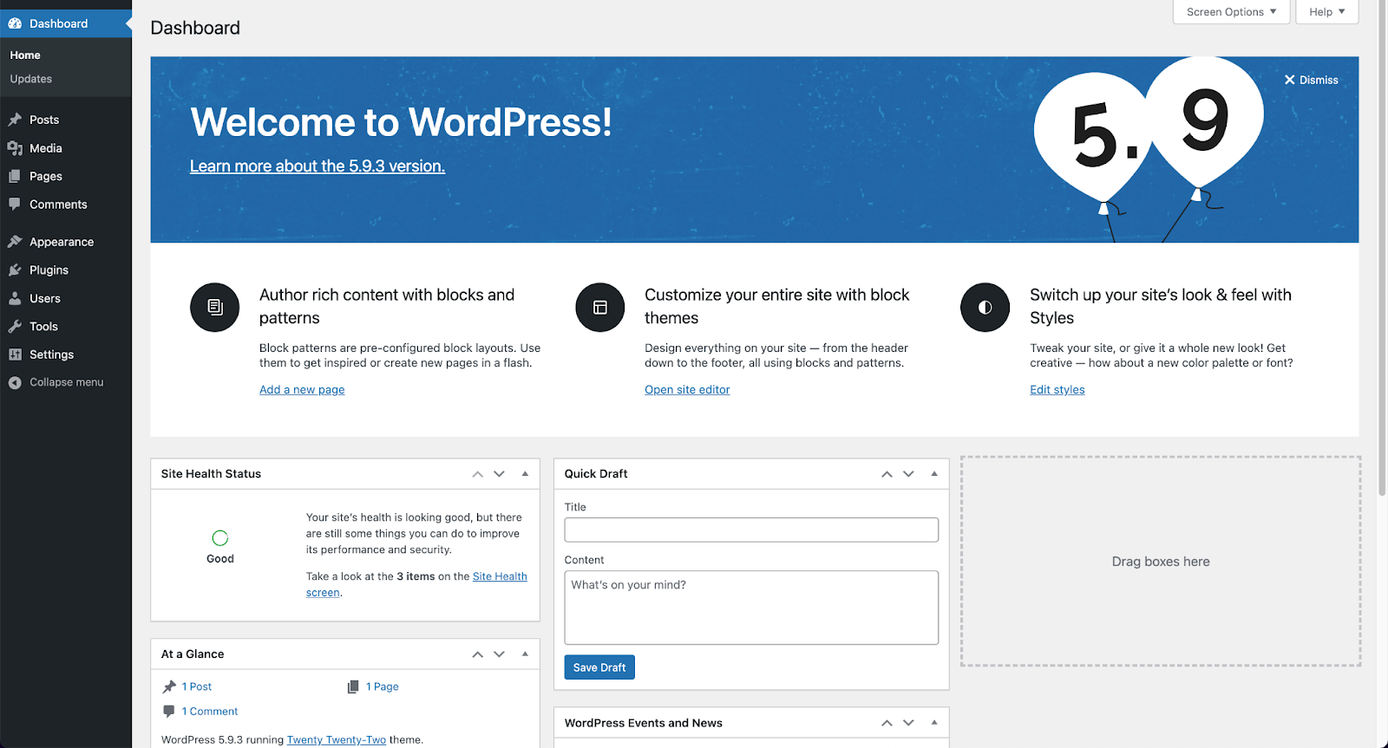Click the 'Add a new page' link
Viewport: 1388px width, 748px height.
pos(302,390)
